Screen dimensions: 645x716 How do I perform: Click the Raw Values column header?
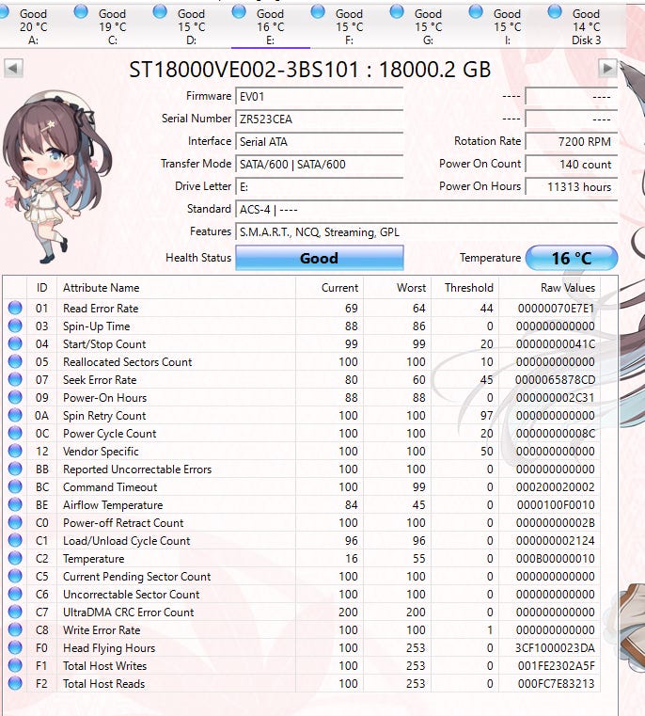tap(550, 288)
